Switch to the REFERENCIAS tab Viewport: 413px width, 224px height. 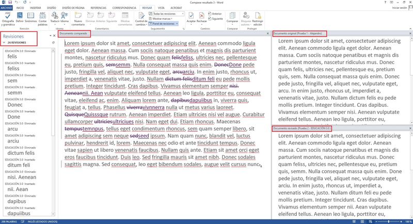tap(98, 8)
